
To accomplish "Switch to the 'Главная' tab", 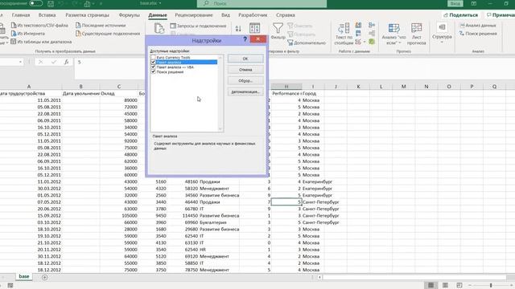I will [21, 15].
